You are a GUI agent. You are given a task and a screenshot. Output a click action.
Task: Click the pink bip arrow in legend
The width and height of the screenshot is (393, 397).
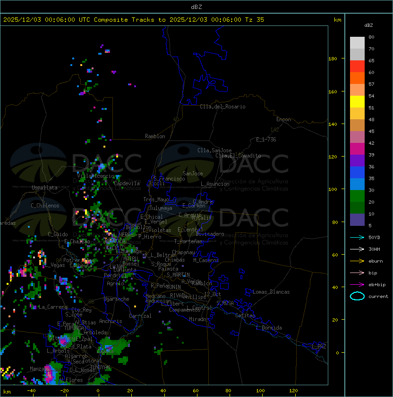point(357,273)
